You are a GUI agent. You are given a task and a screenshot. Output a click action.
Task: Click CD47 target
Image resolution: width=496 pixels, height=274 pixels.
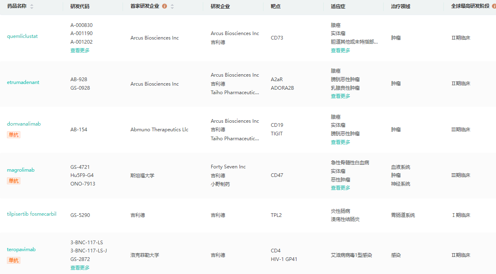click(277, 175)
